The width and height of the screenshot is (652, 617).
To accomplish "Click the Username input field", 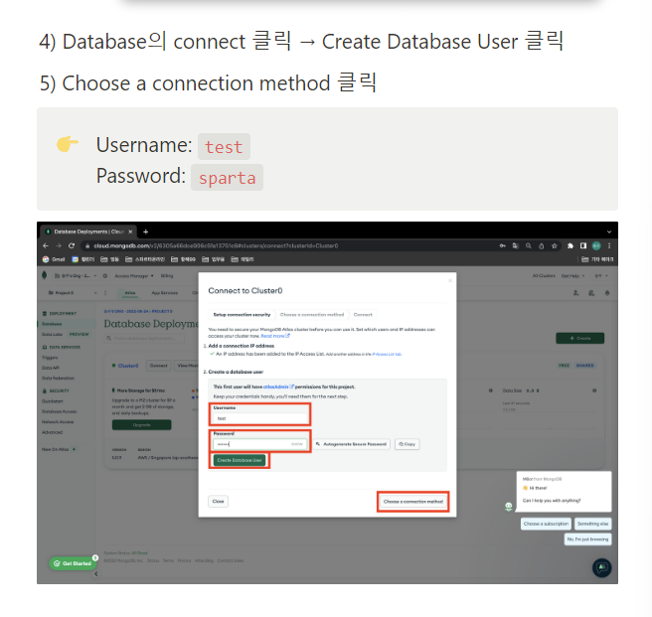I will point(259,418).
